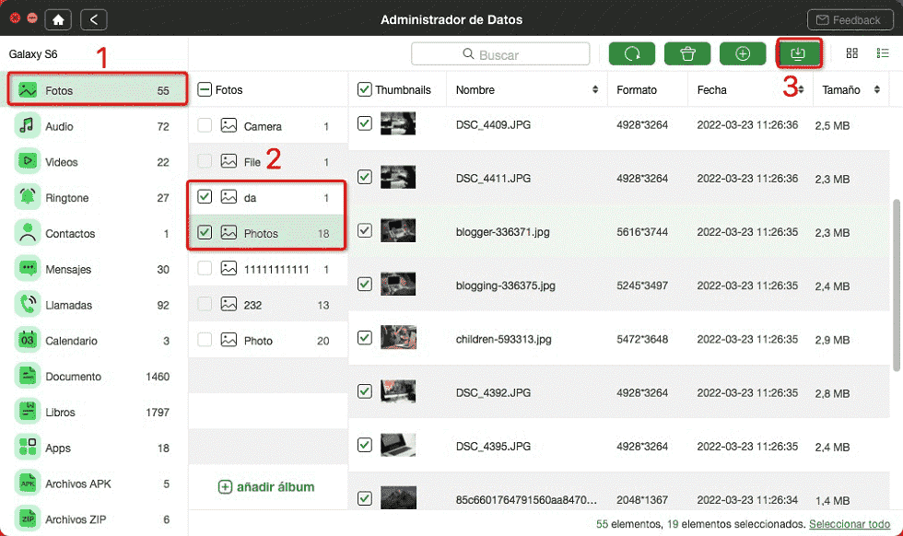
Task: Open the delete trash icon
Action: click(687, 53)
